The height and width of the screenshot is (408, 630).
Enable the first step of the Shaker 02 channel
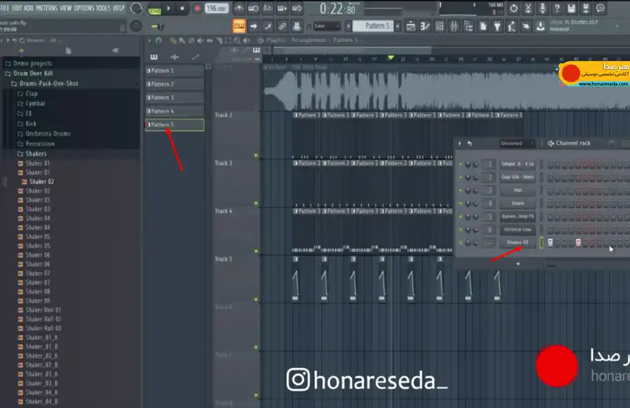coord(550,242)
